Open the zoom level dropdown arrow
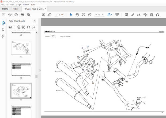 pyautogui.click(x=103, y=15)
